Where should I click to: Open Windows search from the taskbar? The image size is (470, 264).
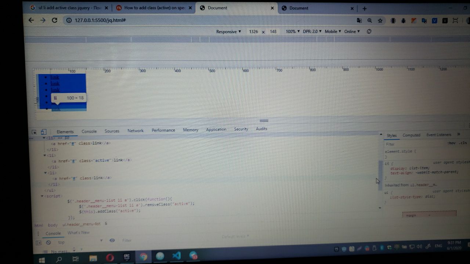point(59,259)
